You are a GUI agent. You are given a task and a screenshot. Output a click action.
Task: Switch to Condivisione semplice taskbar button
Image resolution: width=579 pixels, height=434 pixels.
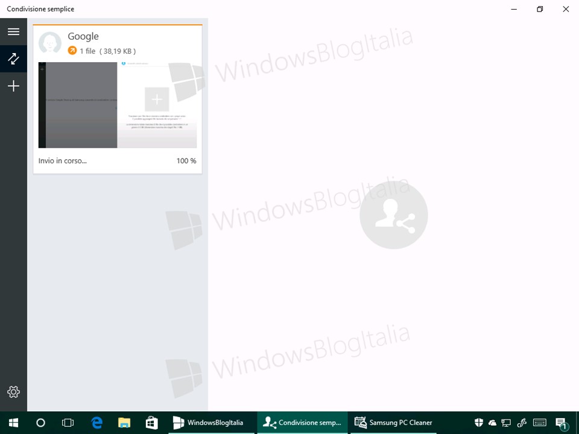pyautogui.click(x=302, y=423)
